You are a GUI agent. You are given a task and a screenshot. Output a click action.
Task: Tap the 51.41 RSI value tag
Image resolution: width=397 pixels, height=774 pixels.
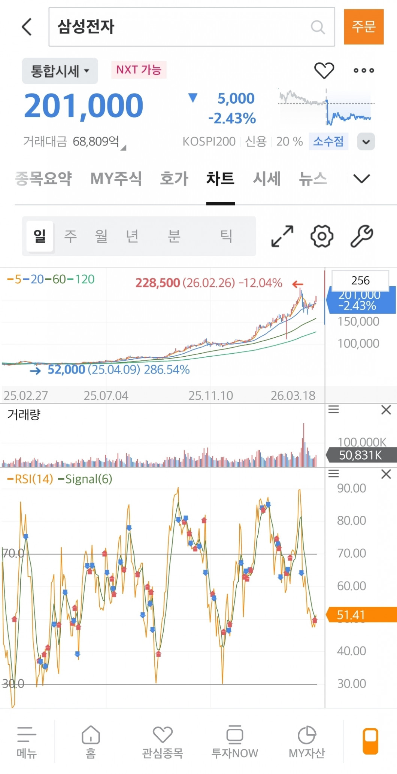(x=361, y=615)
